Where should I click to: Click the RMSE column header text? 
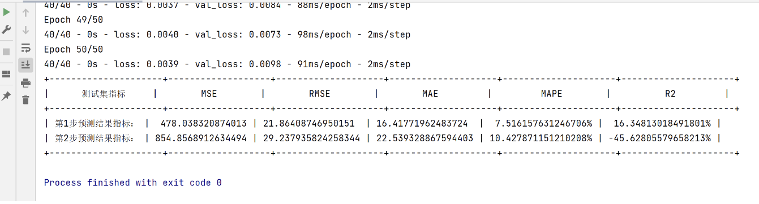coord(319,94)
